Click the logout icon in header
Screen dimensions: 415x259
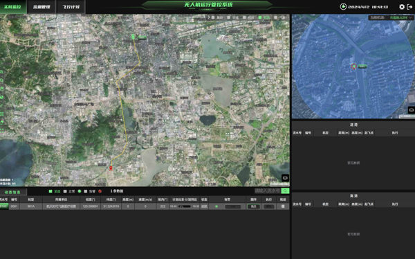click(x=409, y=7)
